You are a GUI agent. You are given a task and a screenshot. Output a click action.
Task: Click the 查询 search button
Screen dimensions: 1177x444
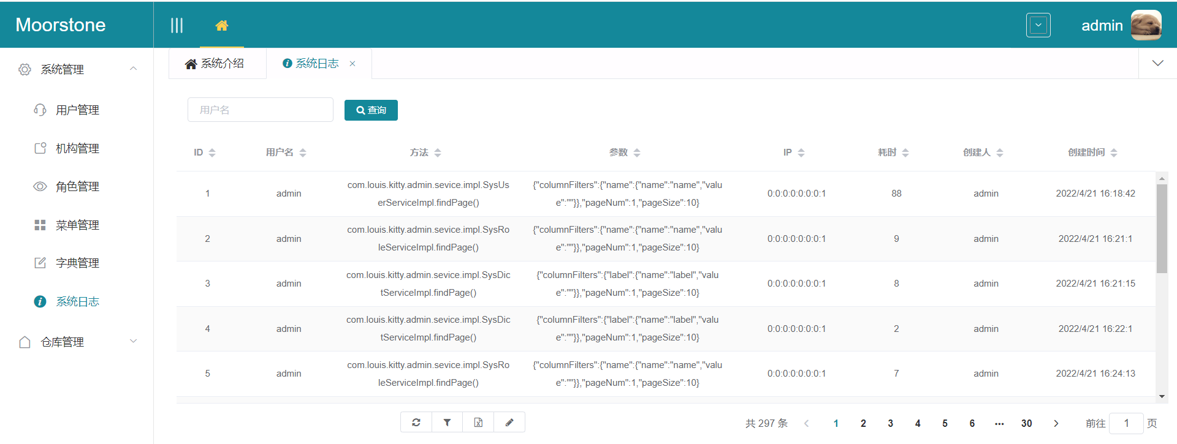pyautogui.click(x=371, y=110)
